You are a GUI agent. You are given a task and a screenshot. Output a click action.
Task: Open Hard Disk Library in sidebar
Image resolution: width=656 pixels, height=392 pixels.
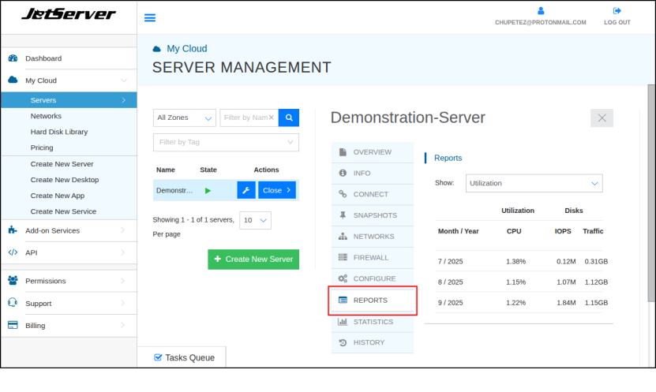(x=59, y=132)
